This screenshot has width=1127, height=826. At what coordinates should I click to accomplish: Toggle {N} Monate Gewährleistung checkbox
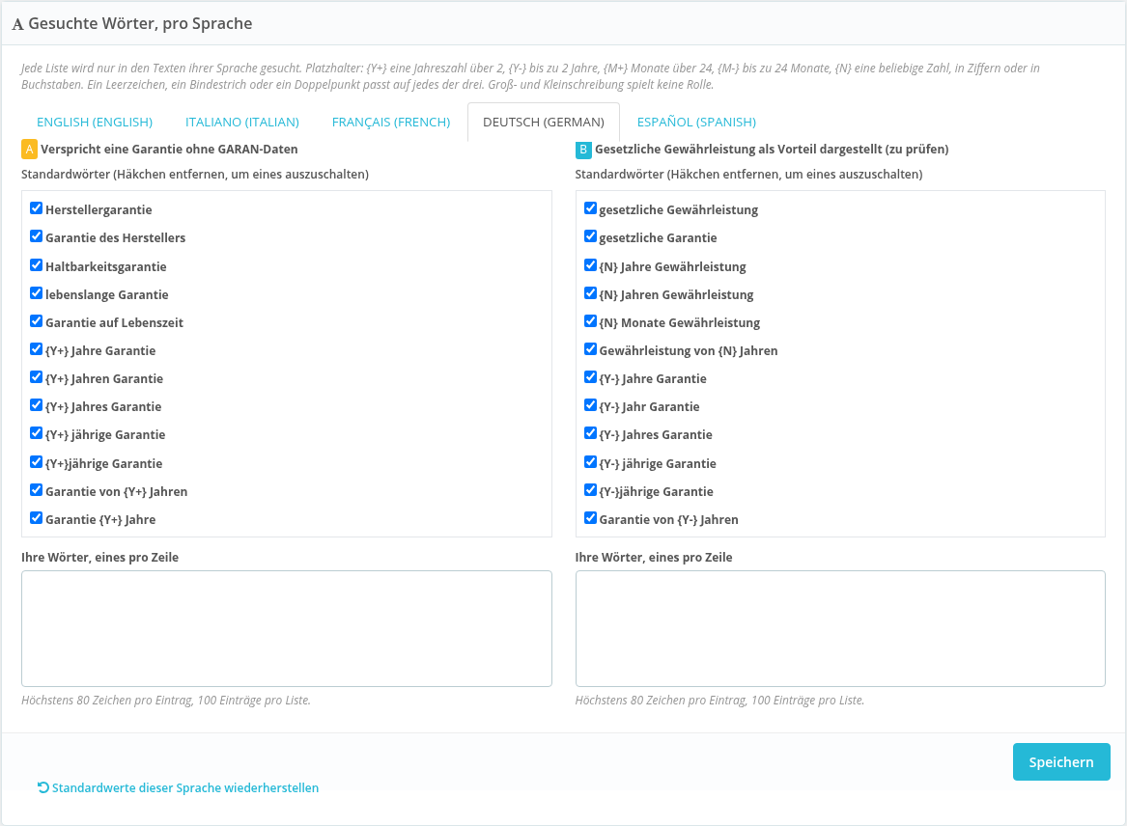(590, 321)
